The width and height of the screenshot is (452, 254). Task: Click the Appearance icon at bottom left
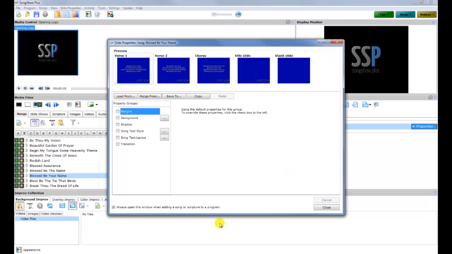coord(19,250)
